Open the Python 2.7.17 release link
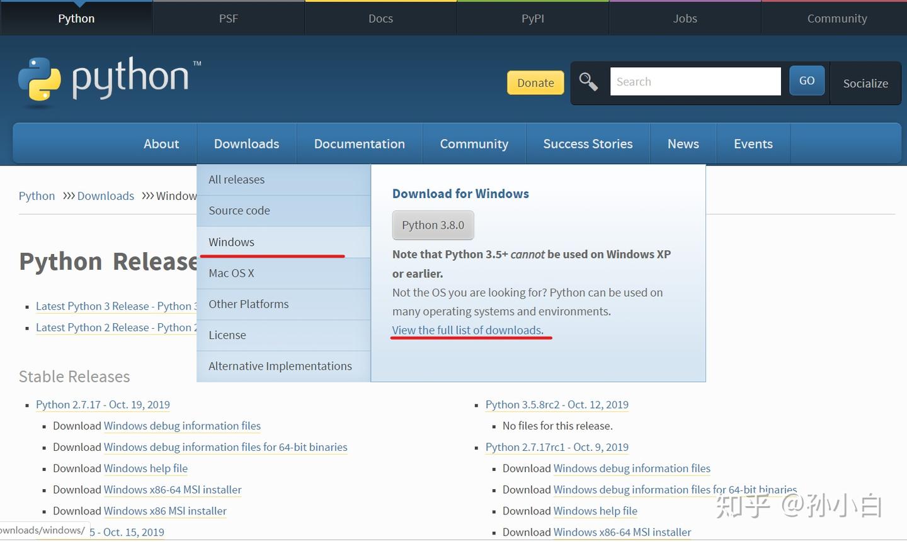 (103, 405)
